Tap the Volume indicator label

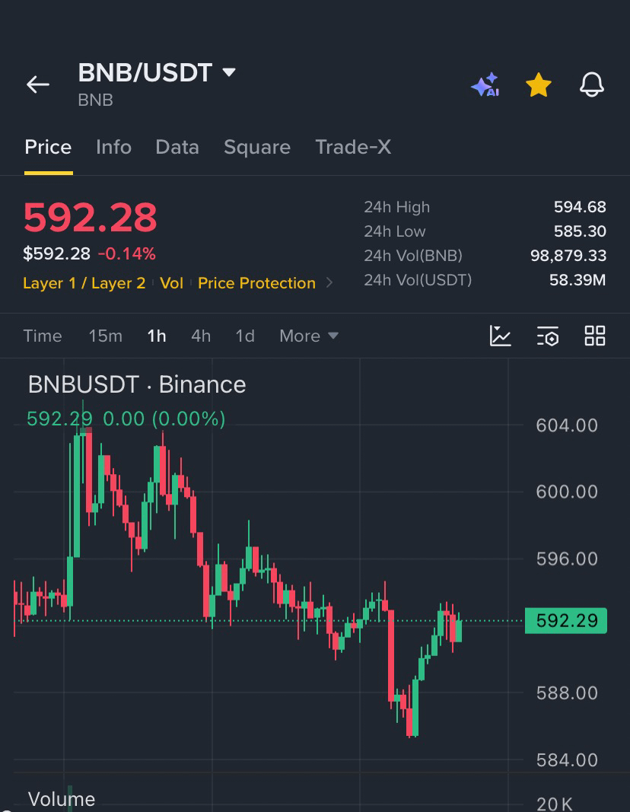pos(62,799)
